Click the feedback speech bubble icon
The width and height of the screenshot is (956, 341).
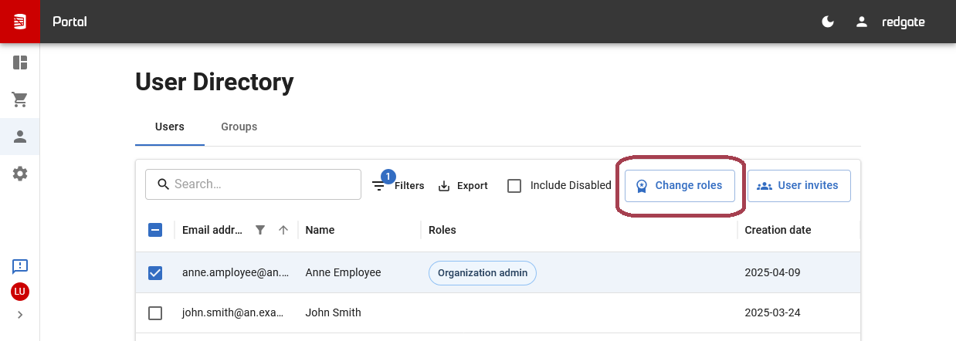pos(20,266)
